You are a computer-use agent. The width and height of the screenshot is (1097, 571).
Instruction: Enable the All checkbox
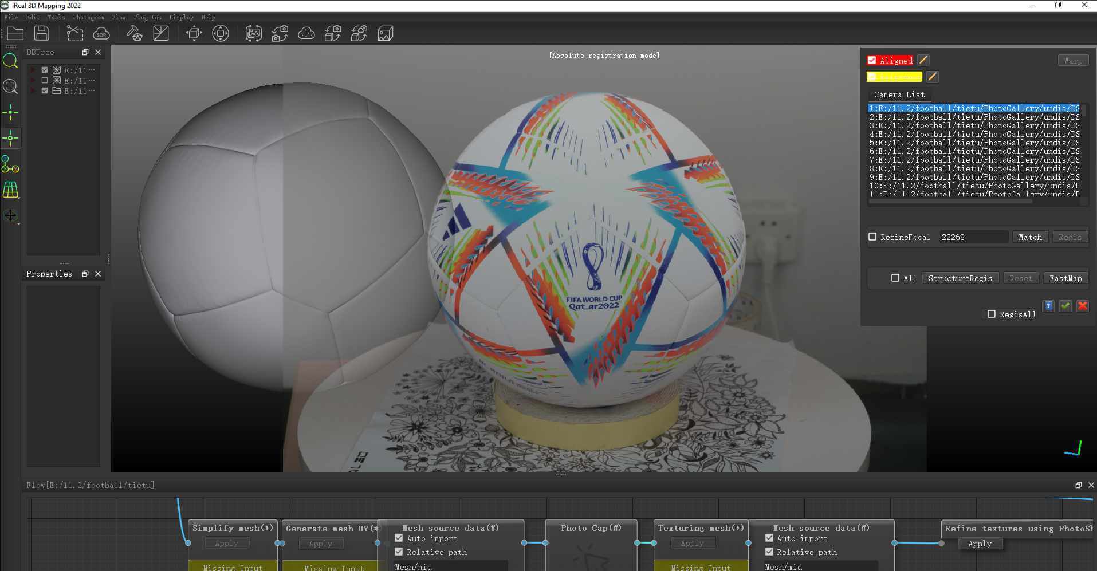(x=895, y=278)
